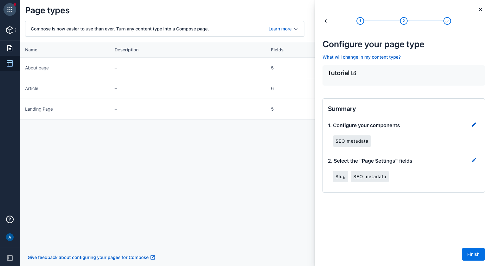Go back with the left chevron arrow

click(326, 21)
